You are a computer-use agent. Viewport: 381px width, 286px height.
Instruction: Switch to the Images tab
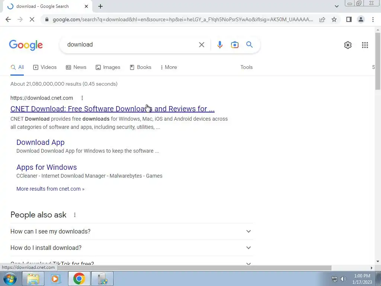(x=108, y=67)
